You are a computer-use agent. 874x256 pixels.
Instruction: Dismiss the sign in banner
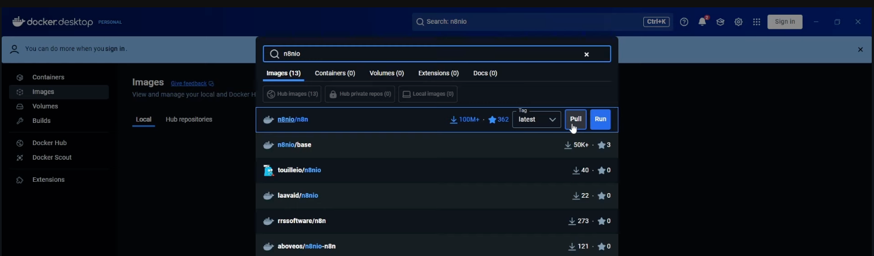point(860,50)
